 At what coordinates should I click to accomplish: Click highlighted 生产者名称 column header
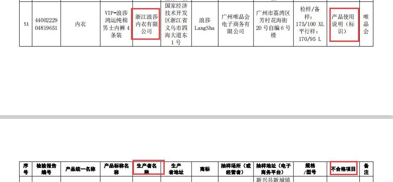(147, 168)
